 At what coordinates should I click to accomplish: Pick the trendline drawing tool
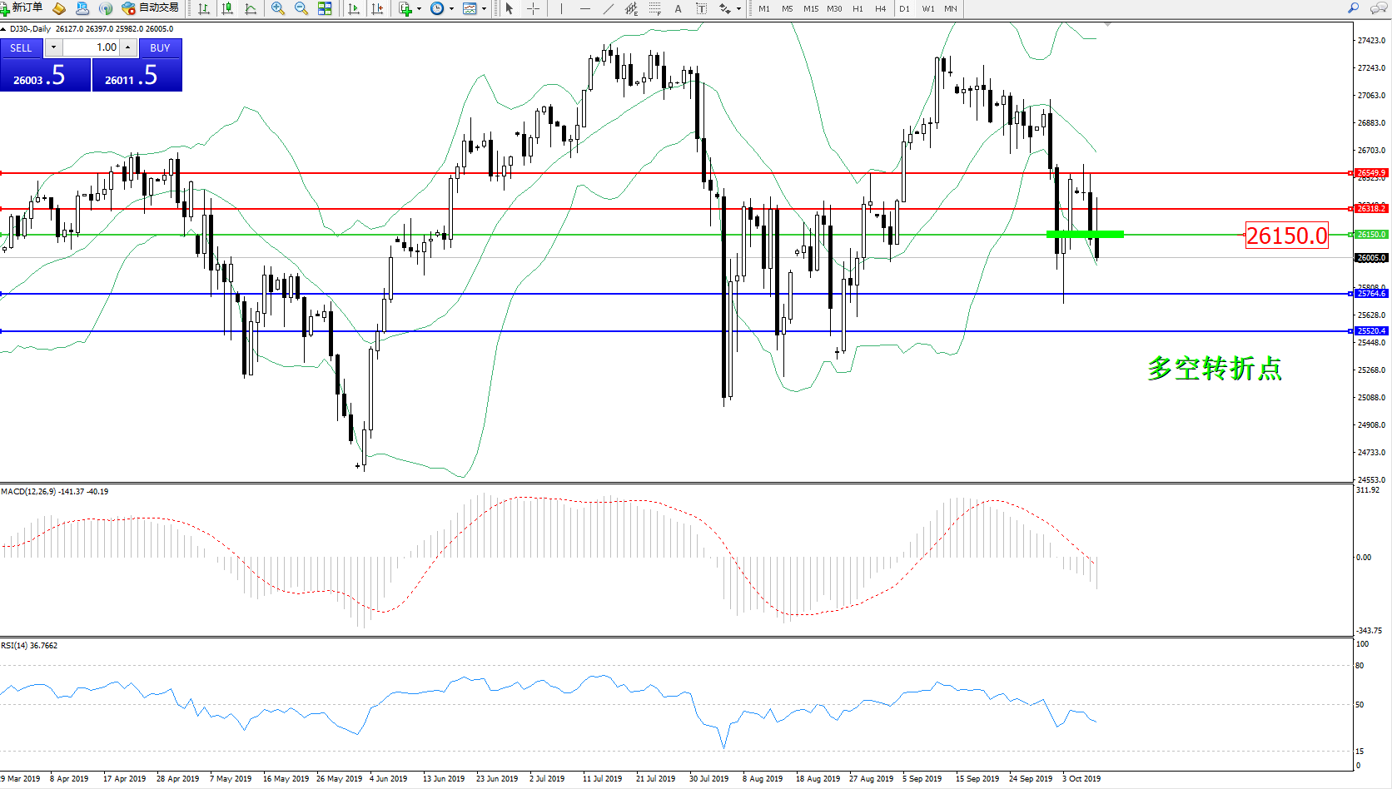[609, 8]
